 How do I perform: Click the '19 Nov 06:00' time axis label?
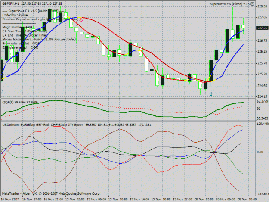pos(96,199)
